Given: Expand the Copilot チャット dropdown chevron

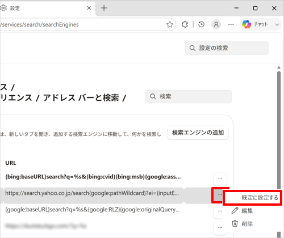Looking at the screenshot, I should 277,24.
